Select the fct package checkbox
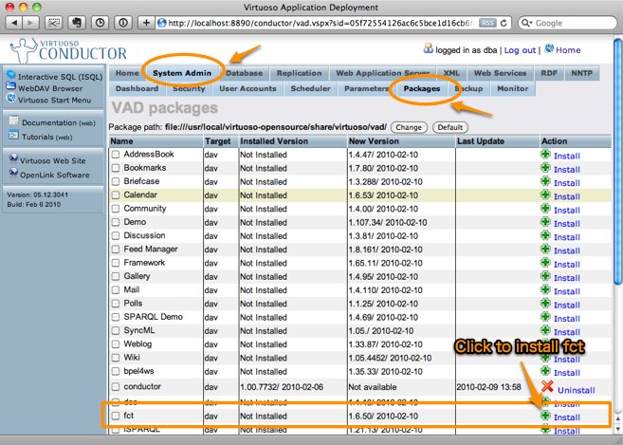Image resolution: width=623 pixels, height=445 pixels. click(x=116, y=417)
